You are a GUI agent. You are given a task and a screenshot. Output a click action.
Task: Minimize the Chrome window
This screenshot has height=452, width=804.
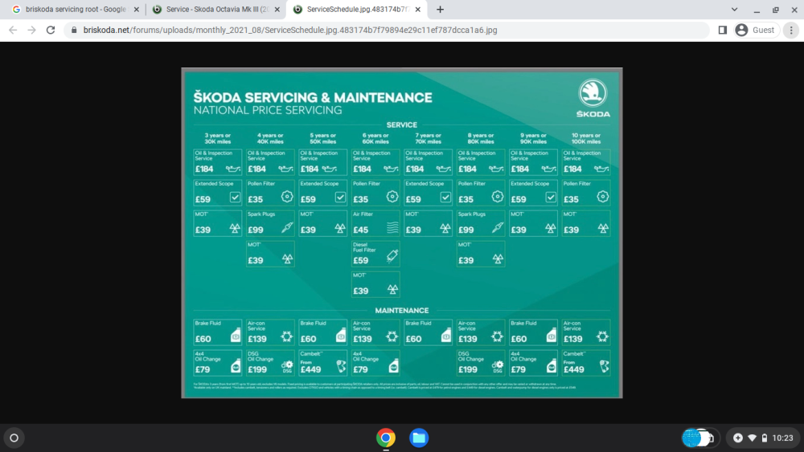coord(757,9)
